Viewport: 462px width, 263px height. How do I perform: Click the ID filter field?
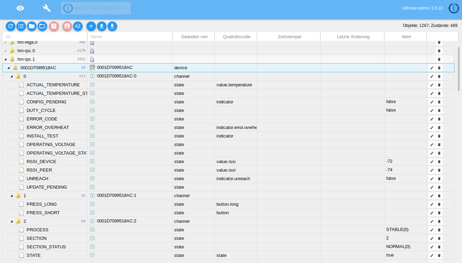pyautogui.click(x=45, y=36)
